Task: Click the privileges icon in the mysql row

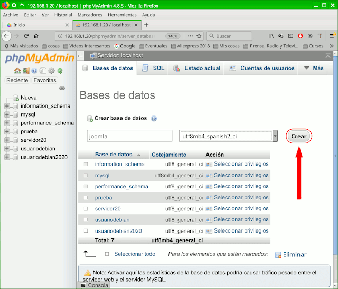Action: (x=209, y=176)
